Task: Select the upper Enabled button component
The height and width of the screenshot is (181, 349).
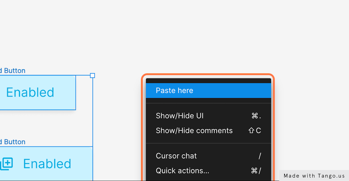Action: point(38,93)
